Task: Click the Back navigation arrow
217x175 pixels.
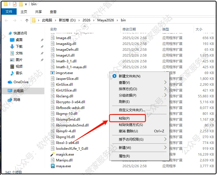Action: tap(6, 21)
